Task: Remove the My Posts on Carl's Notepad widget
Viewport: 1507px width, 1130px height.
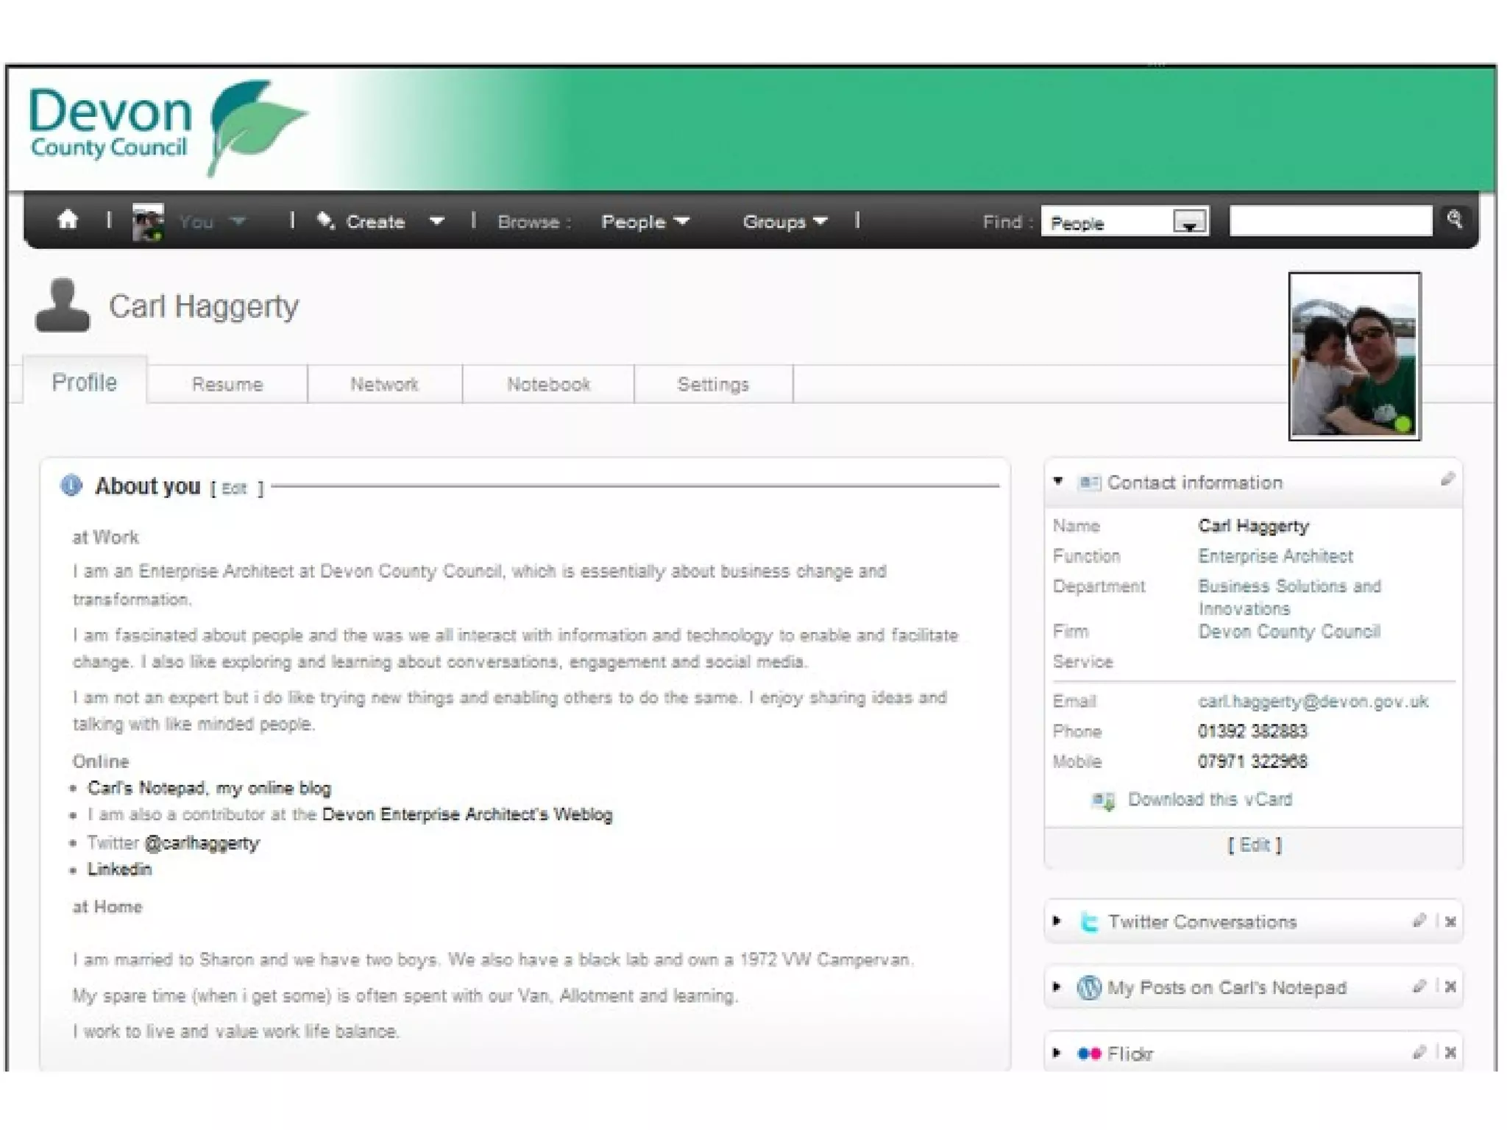Action: coord(1450,987)
